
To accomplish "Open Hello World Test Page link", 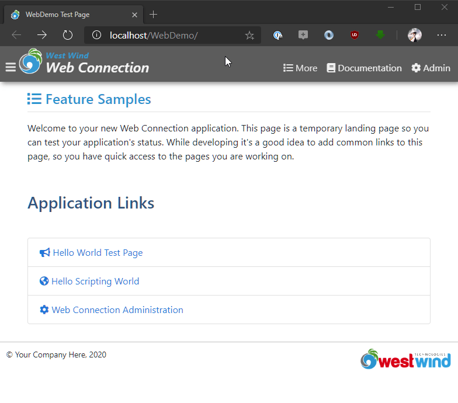I will pyautogui.click(x=97, y=252).
